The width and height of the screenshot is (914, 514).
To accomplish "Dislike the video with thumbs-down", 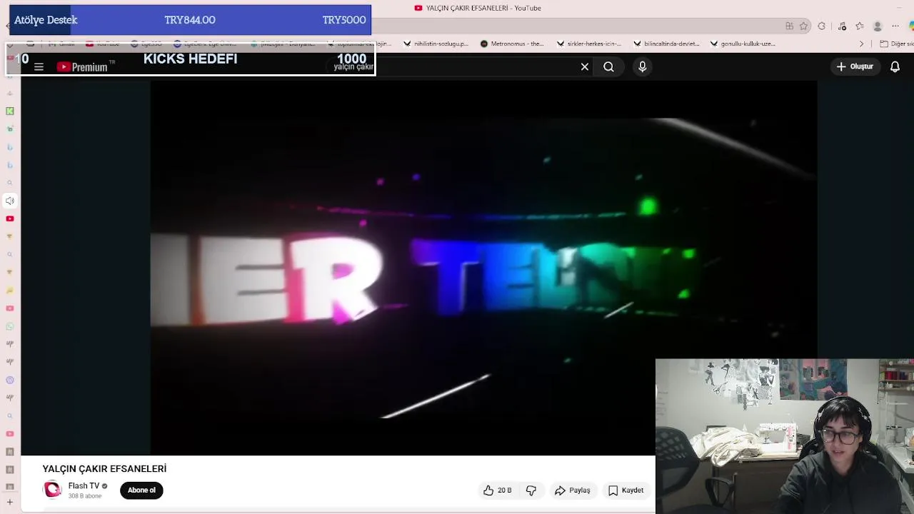I will tap(531, 490).
